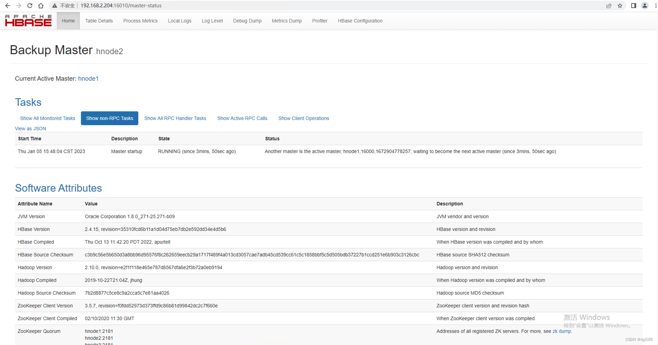Show Client Operations
658x345 pixels.
coord(304,118)
